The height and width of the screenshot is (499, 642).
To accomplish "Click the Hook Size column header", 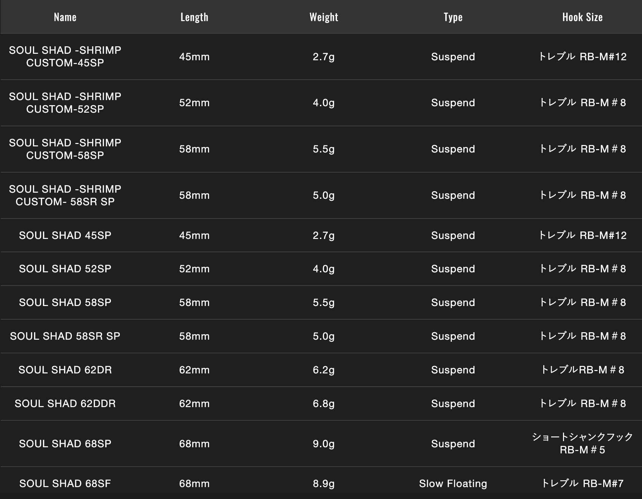I will pos(582,17).
